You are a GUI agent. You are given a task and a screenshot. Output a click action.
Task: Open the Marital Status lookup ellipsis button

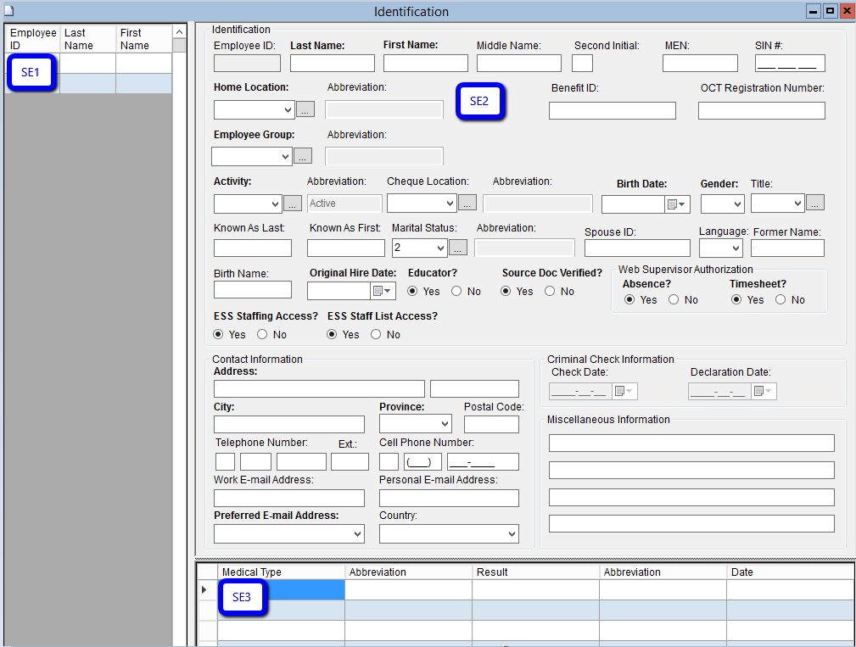click(458, 248)
